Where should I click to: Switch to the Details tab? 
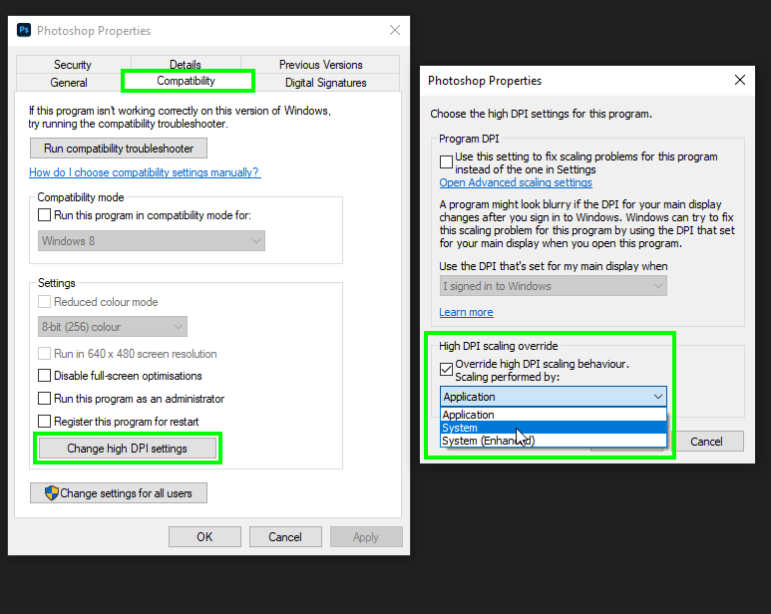click(x=186, y=65)
